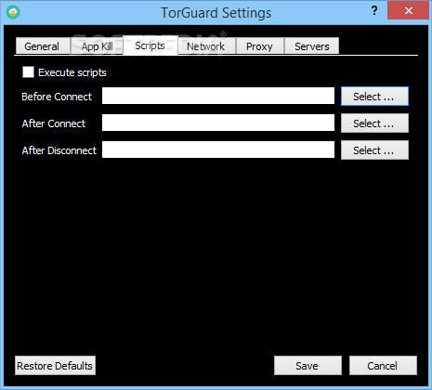Show the Servers tab
Image resolution: width=432 pixels, height=390 pixels.
(x=312, y=46)
